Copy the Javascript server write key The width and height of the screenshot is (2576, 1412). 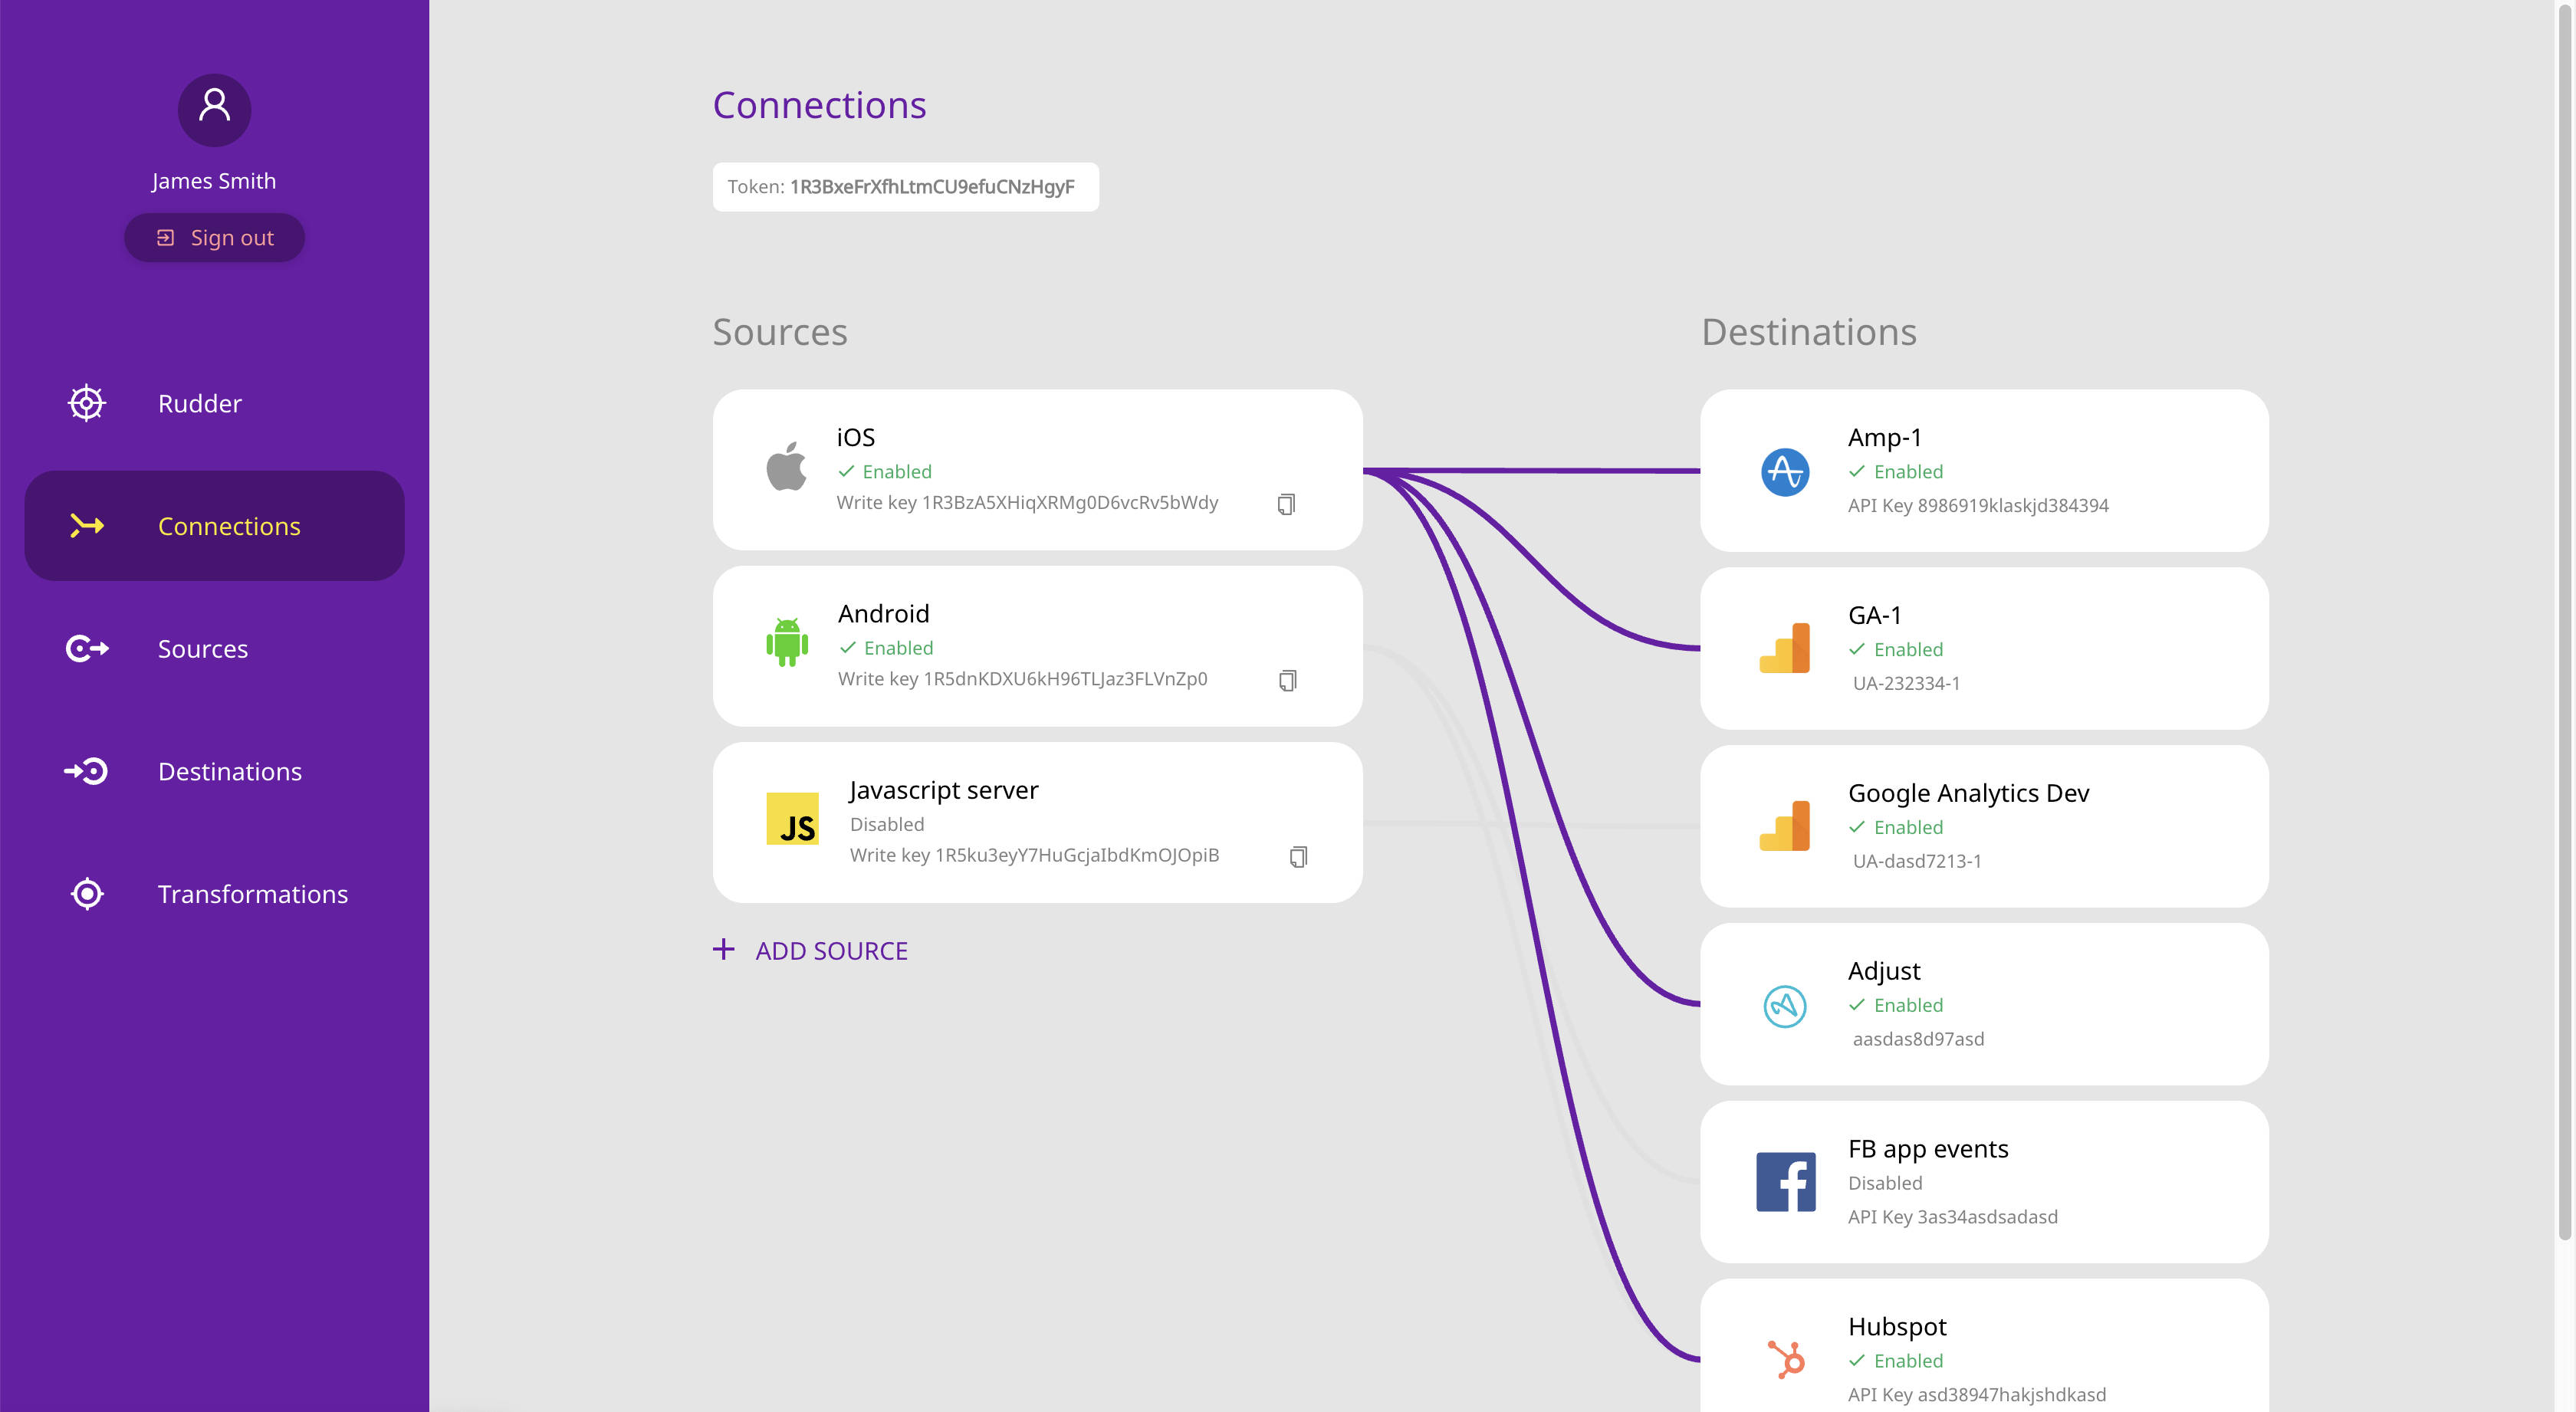pyautogui.click(x=1298, y=857)
